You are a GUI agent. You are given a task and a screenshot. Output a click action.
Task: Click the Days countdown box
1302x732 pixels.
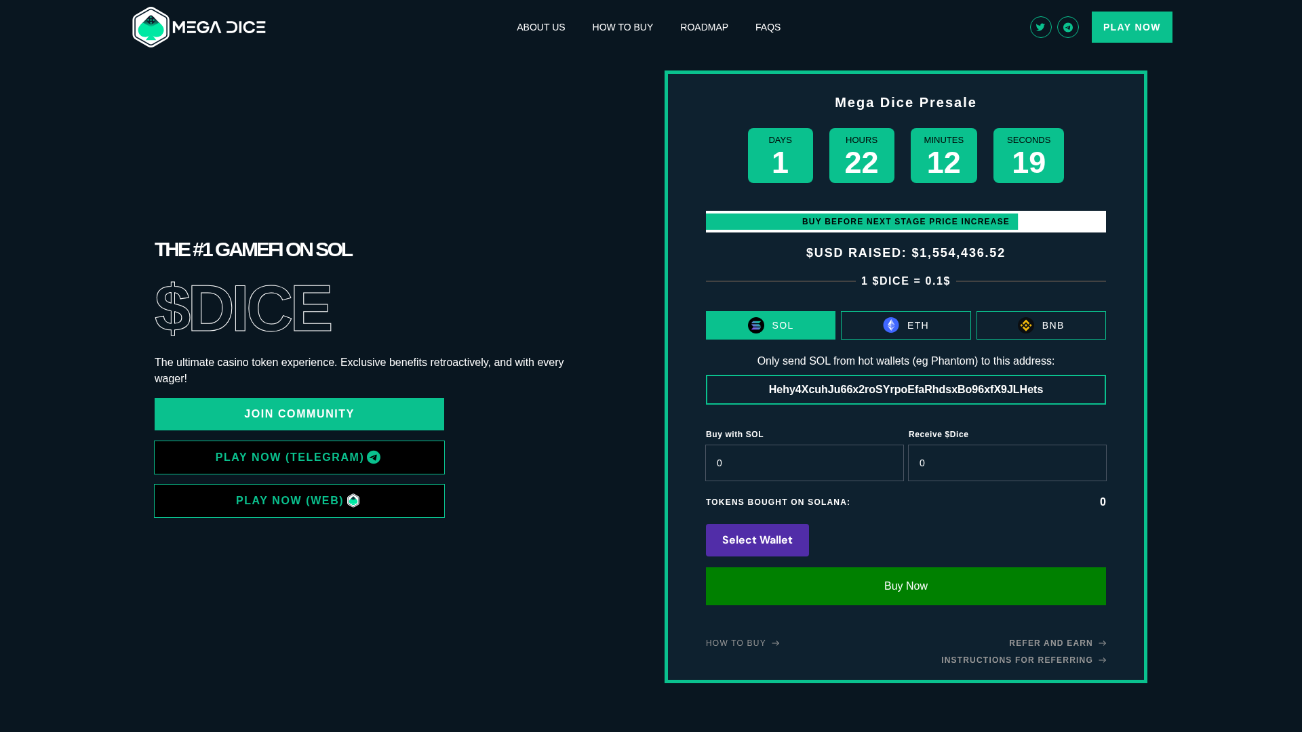tap(781, 155)
